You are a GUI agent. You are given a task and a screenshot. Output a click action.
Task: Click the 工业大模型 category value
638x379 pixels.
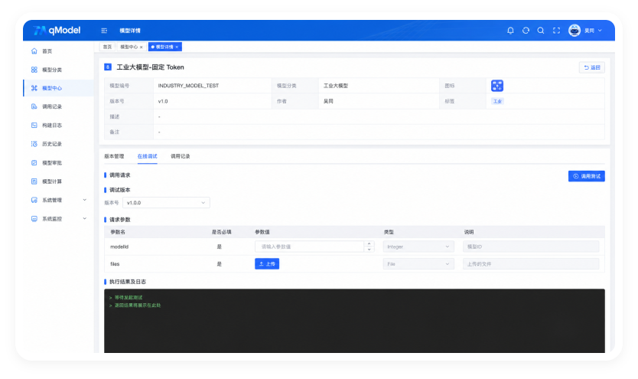tap(336, 86)
